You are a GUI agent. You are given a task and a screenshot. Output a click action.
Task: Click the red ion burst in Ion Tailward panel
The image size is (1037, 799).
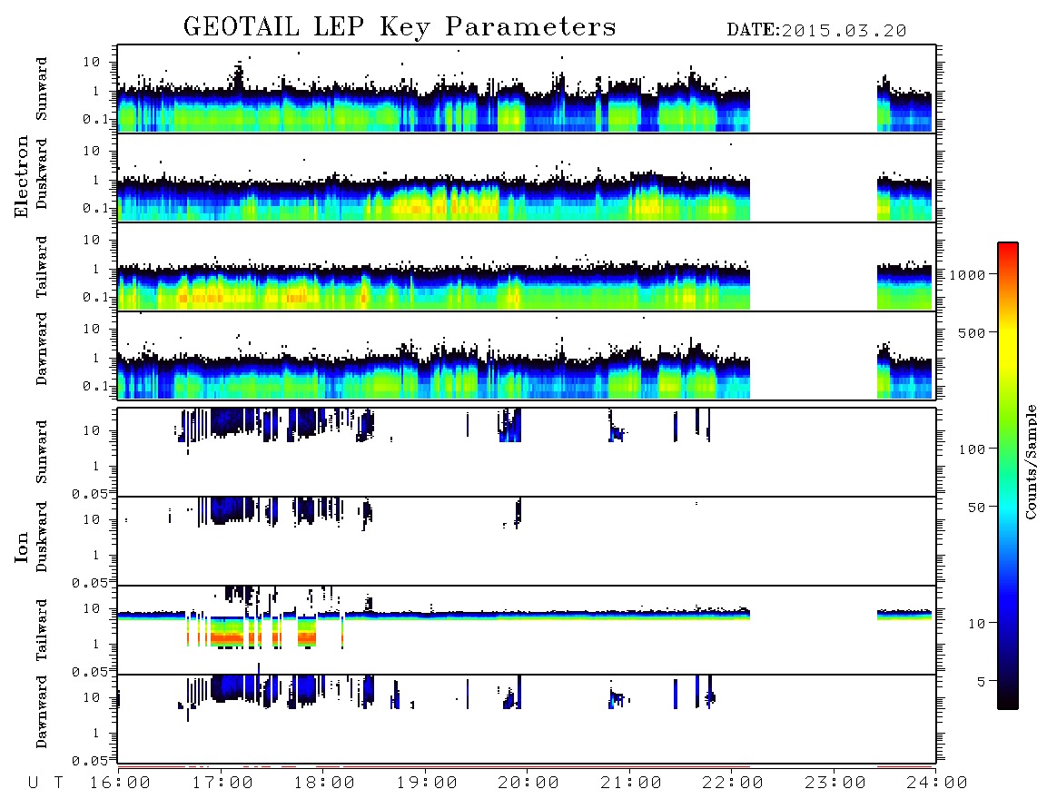(x=229, y=638)
